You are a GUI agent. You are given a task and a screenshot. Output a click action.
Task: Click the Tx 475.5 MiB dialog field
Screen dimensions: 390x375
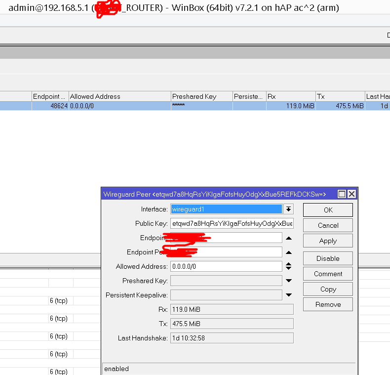(x=232, y=324)
